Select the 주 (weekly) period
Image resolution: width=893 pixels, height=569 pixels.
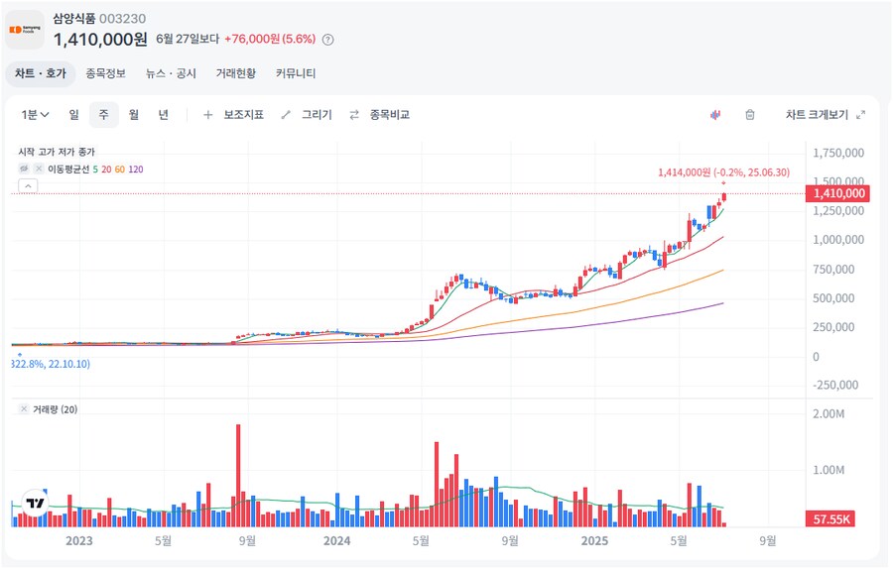(x=103, y=115)
